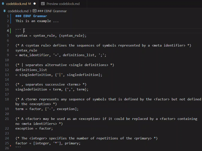This screenshot has width=202, height=151.
Task: Click the comment starting '(* A <syntax rule> defines'
Action: click(103, 46)
